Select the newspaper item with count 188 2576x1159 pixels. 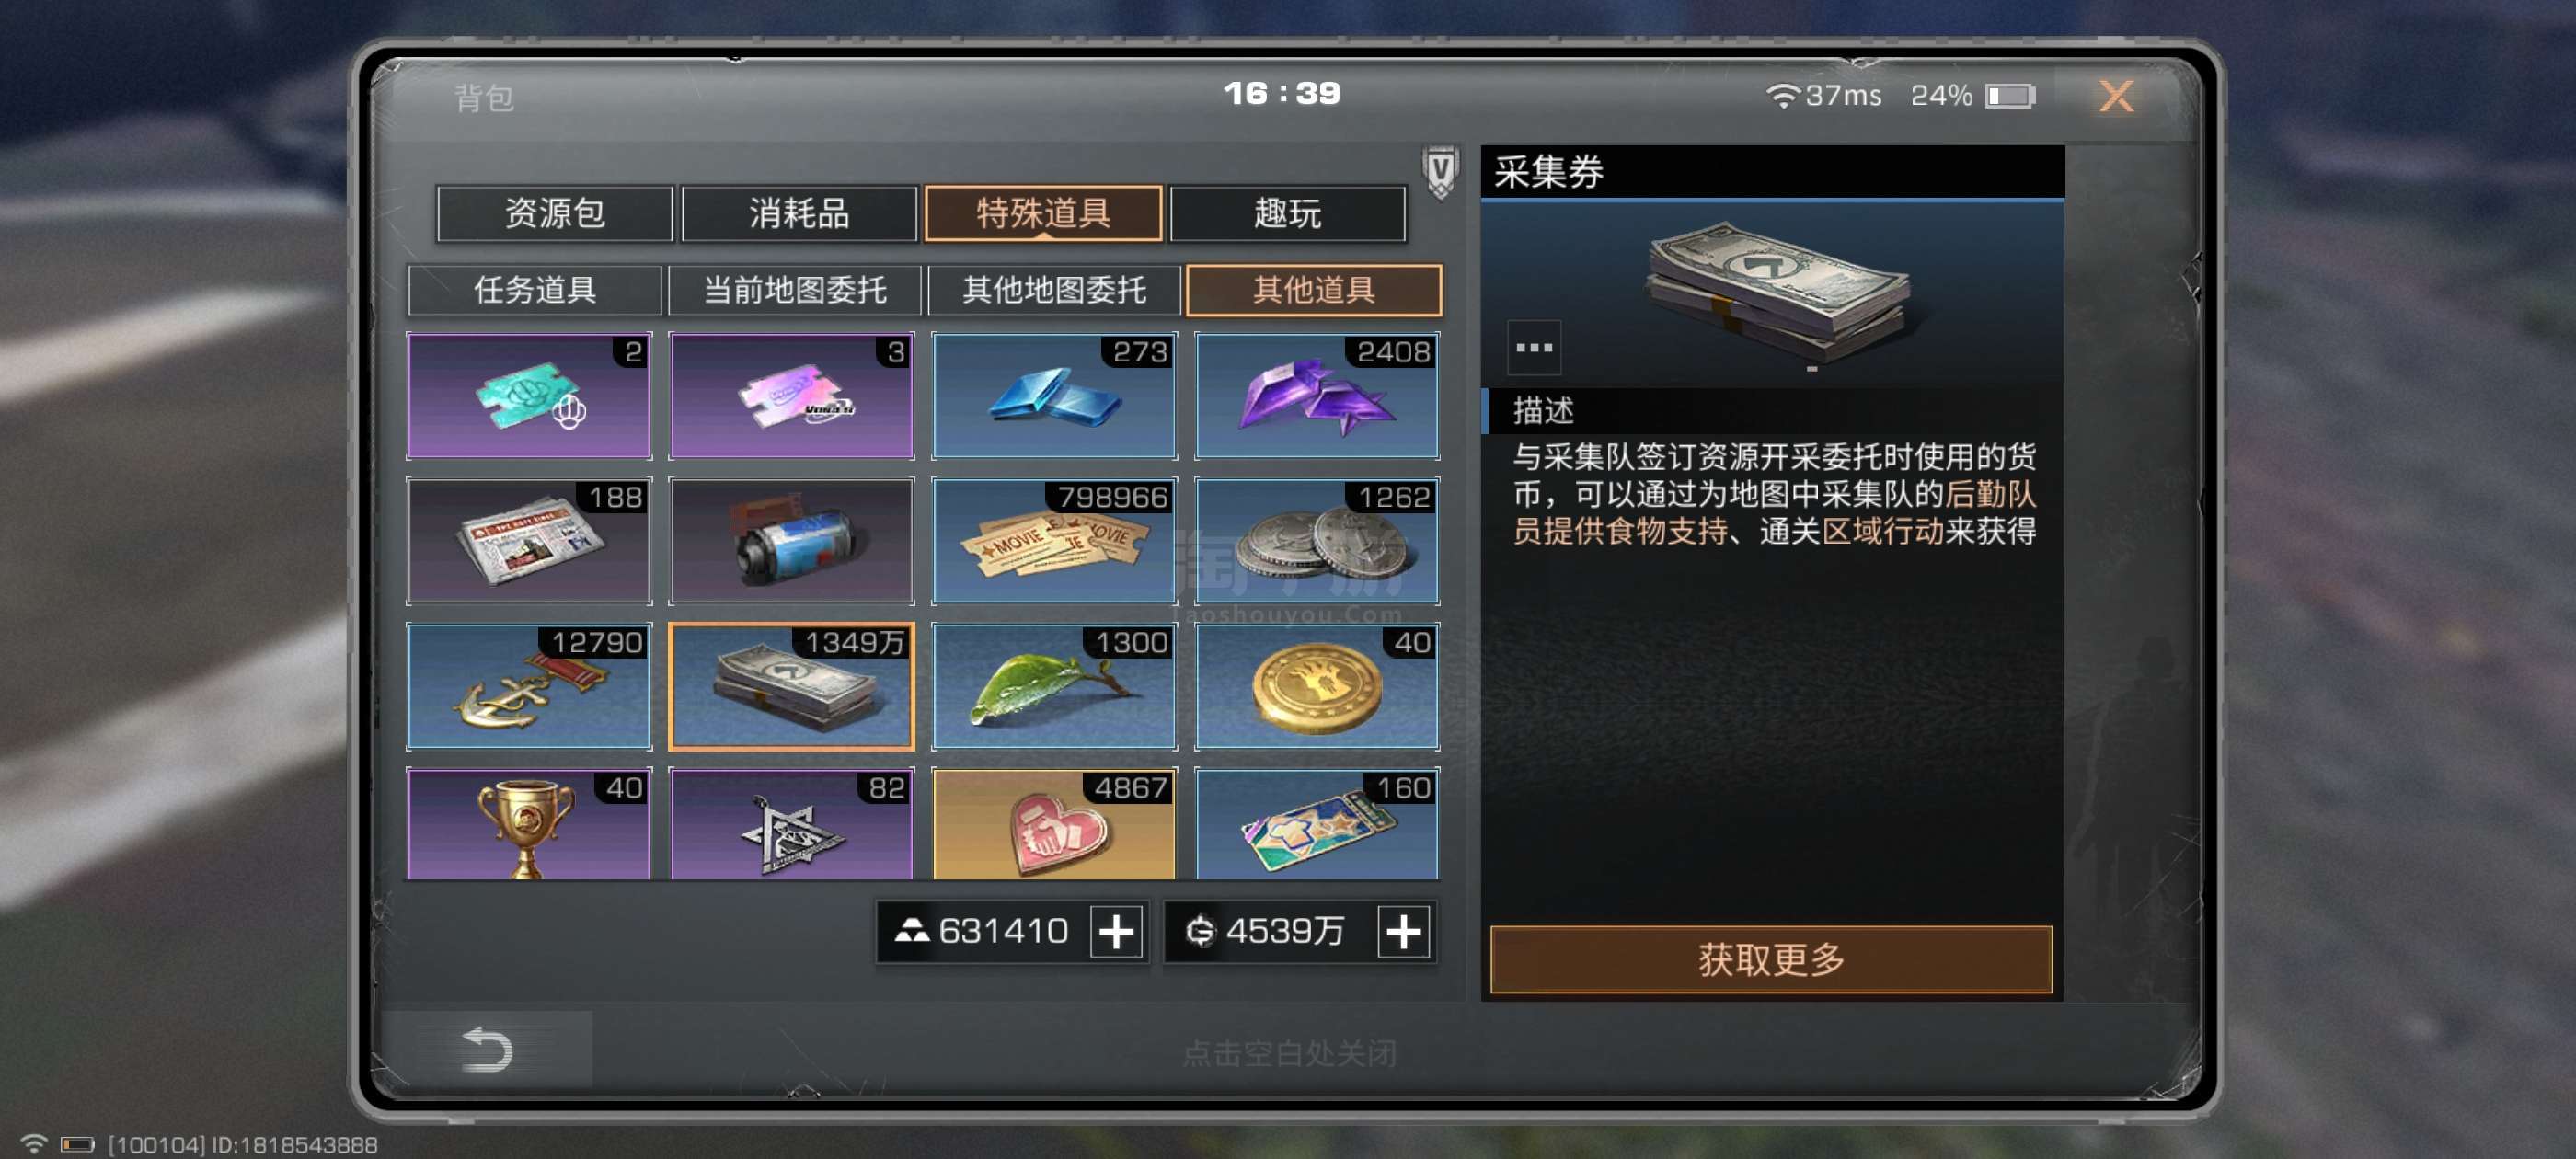(x=529, y=541)
